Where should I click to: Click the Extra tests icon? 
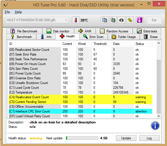point(139,31)
